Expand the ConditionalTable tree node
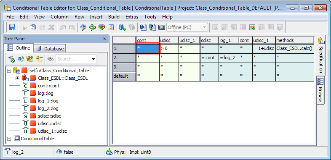 9,139
